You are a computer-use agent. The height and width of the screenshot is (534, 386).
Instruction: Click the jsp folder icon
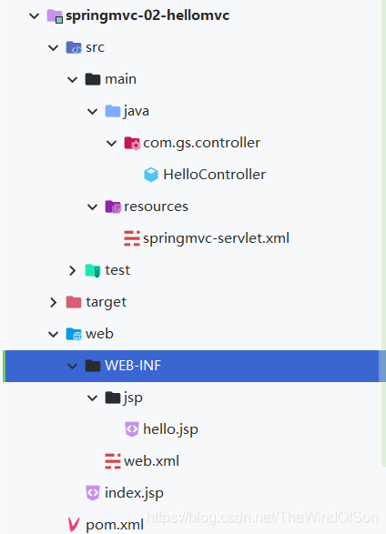click(x=113, y=398)
